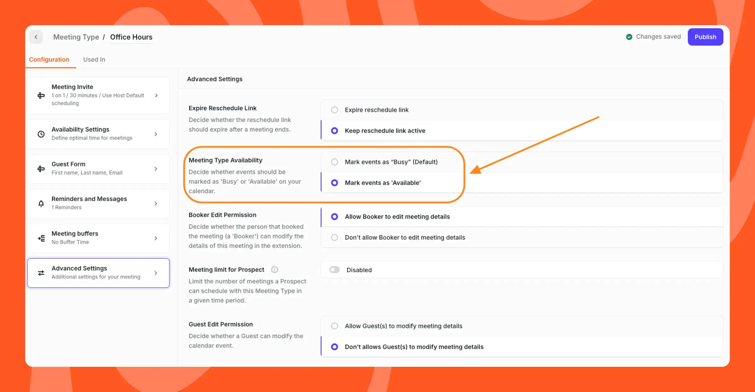Click the Advanced Settings panel title
This screenshot has width=755, height=392.
click(215, 79)
